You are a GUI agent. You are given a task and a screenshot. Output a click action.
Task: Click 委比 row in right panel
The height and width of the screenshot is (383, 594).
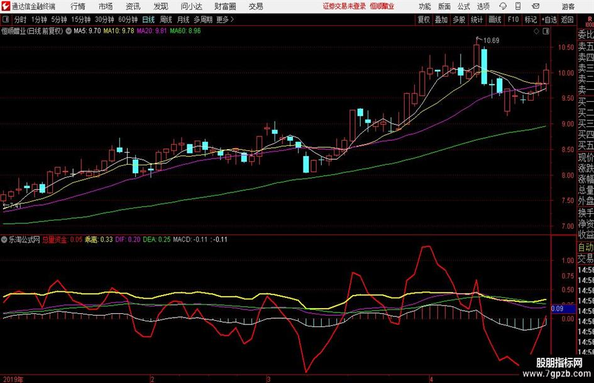586,35
